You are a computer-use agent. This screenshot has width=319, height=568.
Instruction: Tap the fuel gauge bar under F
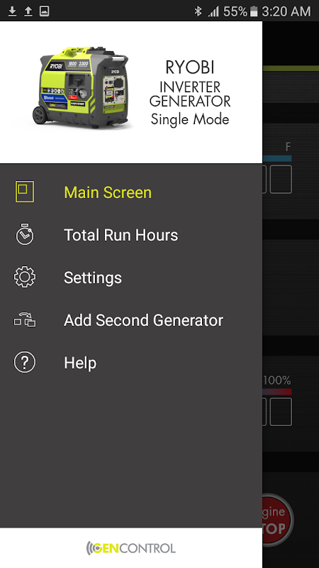click(277, 158)
